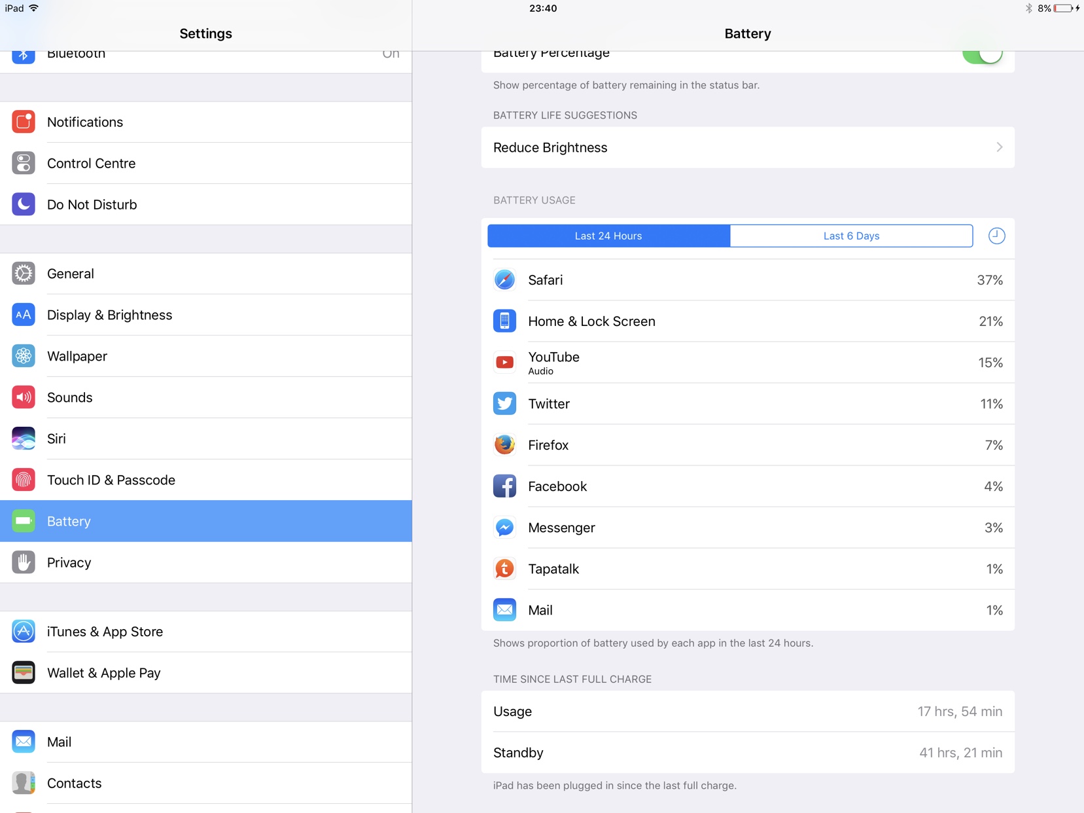Image resolution: width=1084 pixels, height=813 pixels.
Task: Tap the Siri icon
Action: [24, 439]
